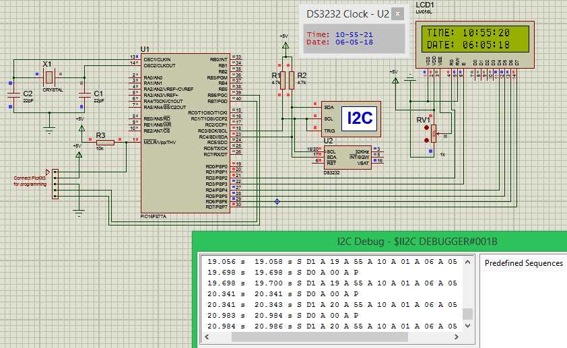Click the Time value 10-55-21 in clock popup
Viewport: 567px width, 348px height.
click(354, 35)
